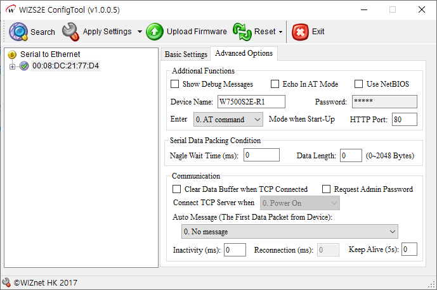Expand the 00:08:DC:21:77:D4 tree node
This screenshot has width=437, height=290.
click(x=12, y=66)
